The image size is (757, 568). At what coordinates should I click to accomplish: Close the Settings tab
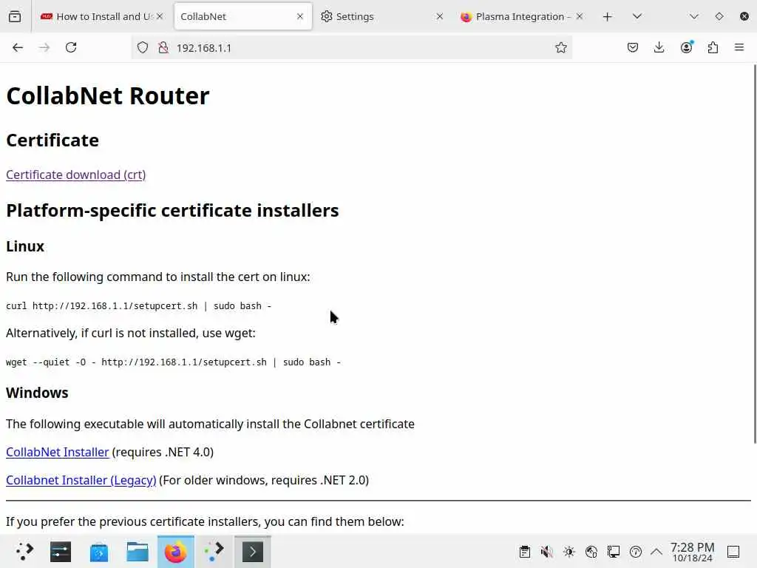[440, 16]
